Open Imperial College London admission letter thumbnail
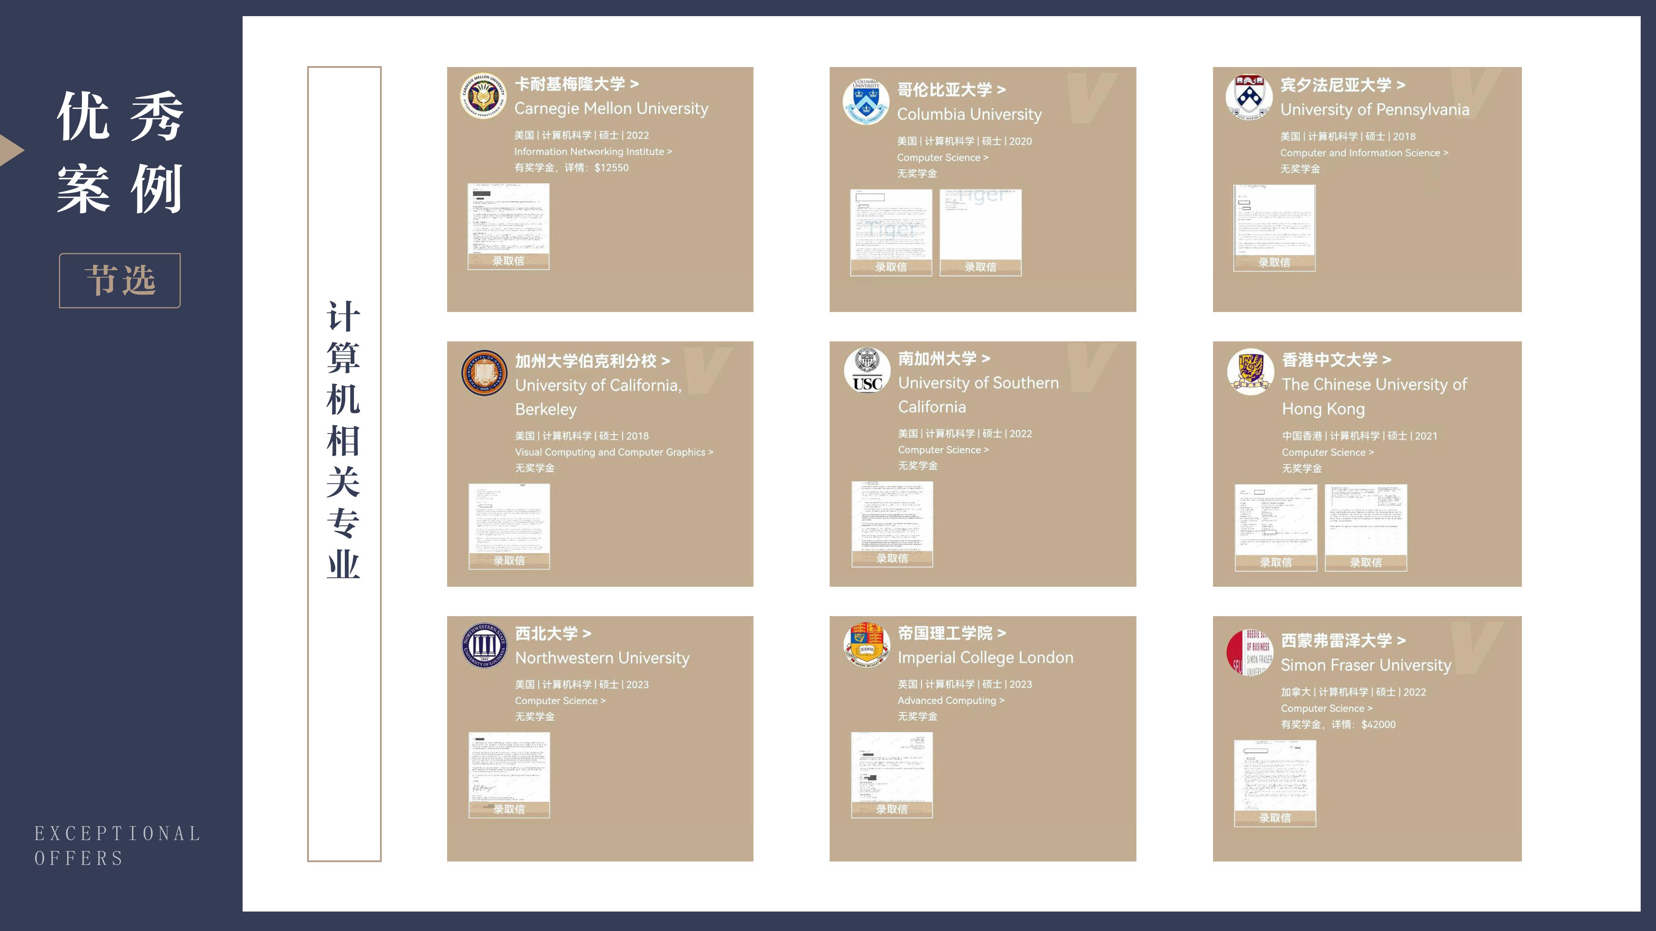 click(892, 775)
